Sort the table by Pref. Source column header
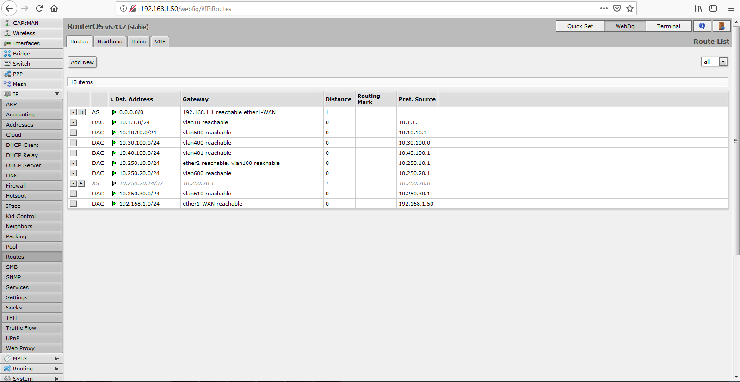 click(x=417, y=99)
